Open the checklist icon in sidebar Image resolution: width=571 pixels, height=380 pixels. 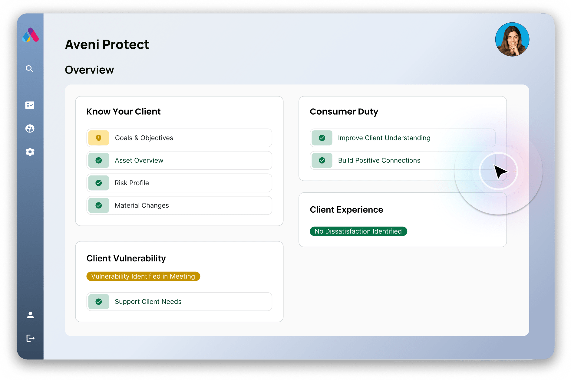[30, 105]
